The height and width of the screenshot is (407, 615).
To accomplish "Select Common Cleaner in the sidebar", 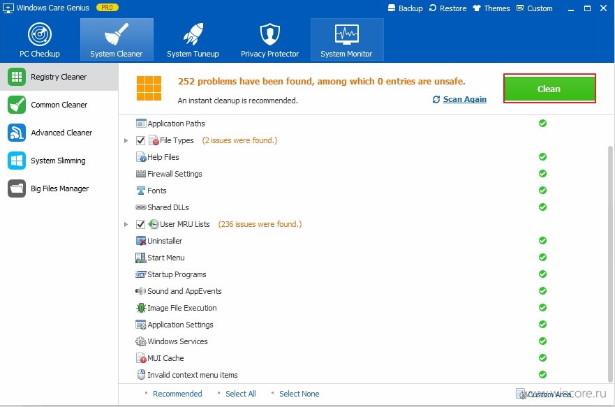I will tap(59, 105).
